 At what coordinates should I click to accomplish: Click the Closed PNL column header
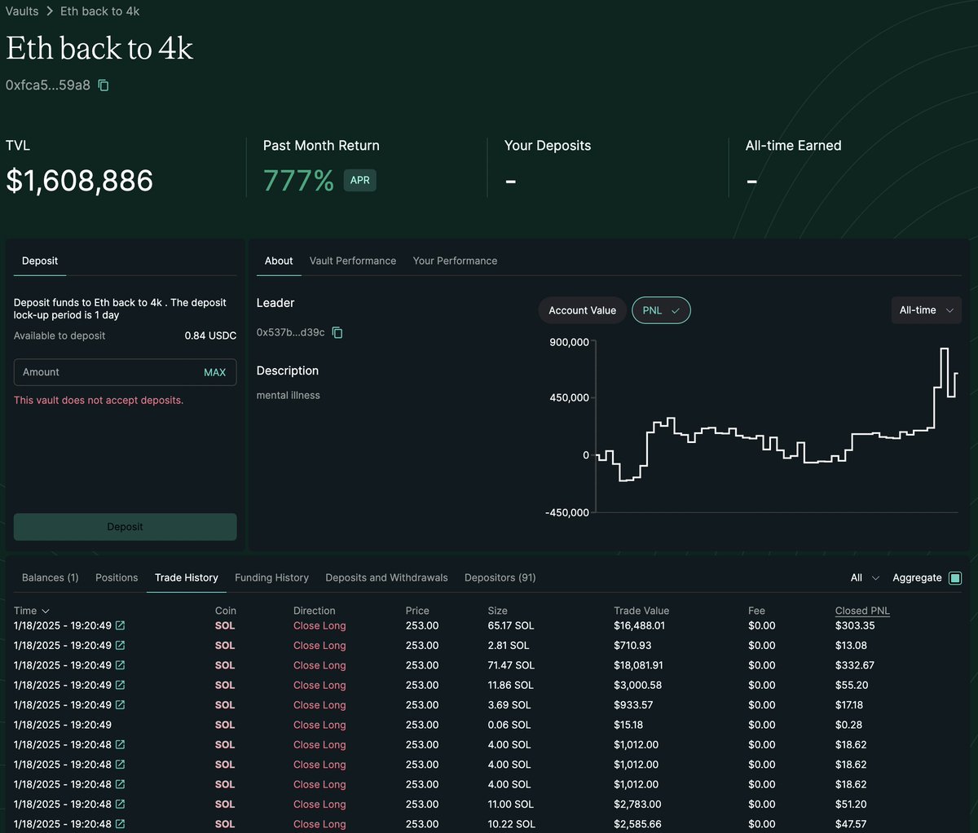[862, 611]
